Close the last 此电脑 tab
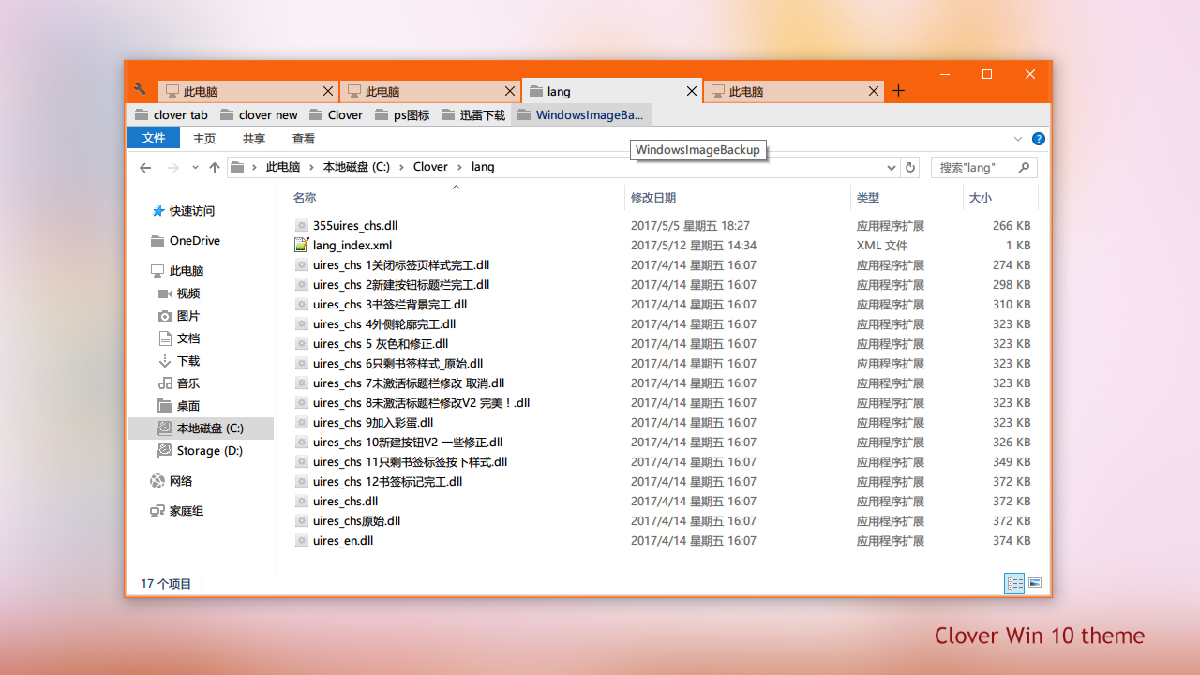The height and width of the screenshot is (675, 1200). tap(874, 91)
